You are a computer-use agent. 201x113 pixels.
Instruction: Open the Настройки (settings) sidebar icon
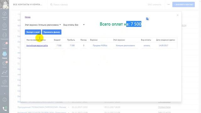click(4, 83)
